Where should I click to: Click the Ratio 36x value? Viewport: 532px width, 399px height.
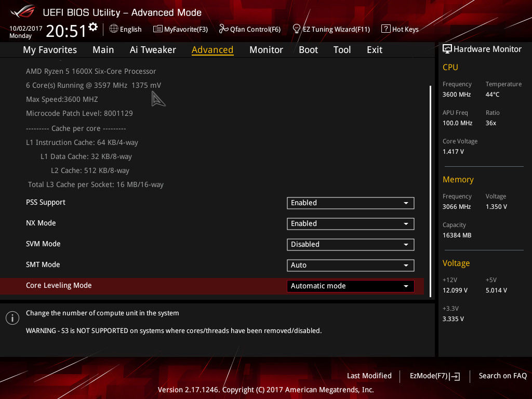coord(491,123)
